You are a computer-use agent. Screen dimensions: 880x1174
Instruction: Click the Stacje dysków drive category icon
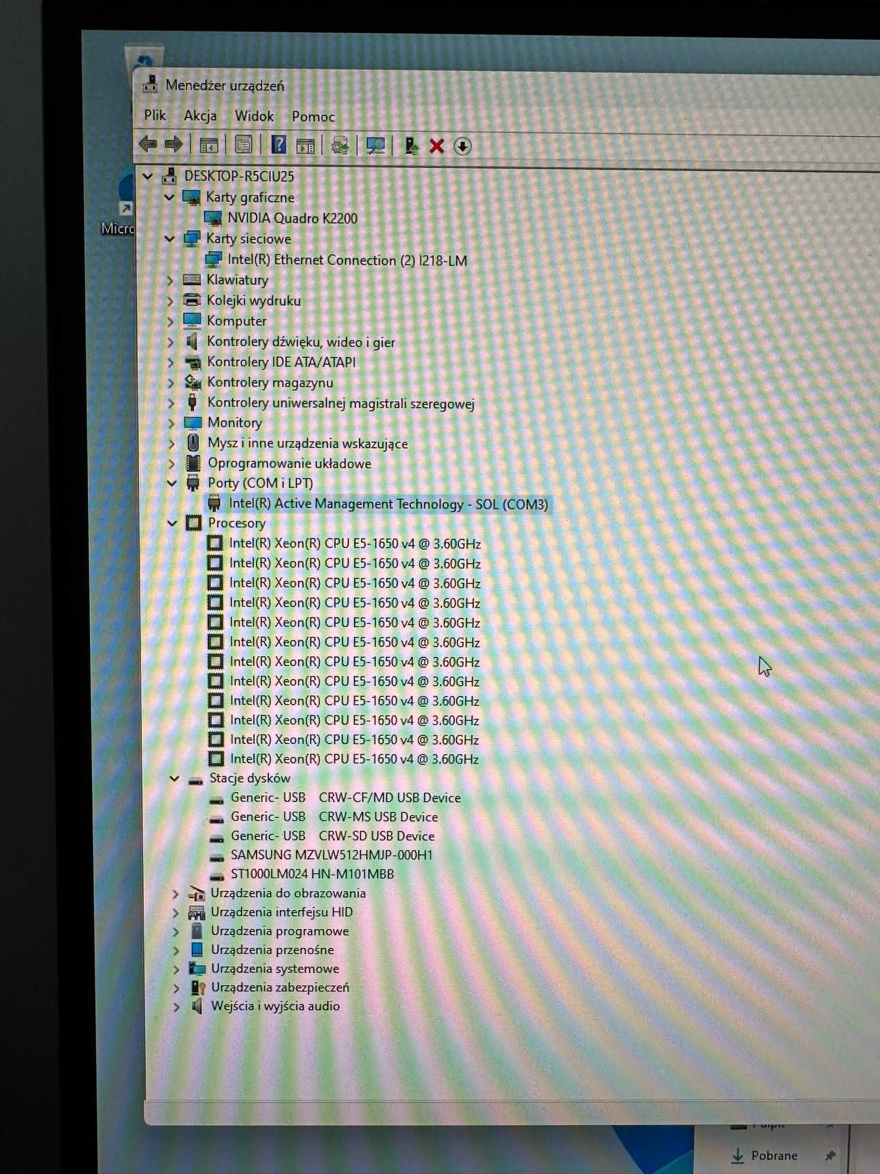[196, 780]
